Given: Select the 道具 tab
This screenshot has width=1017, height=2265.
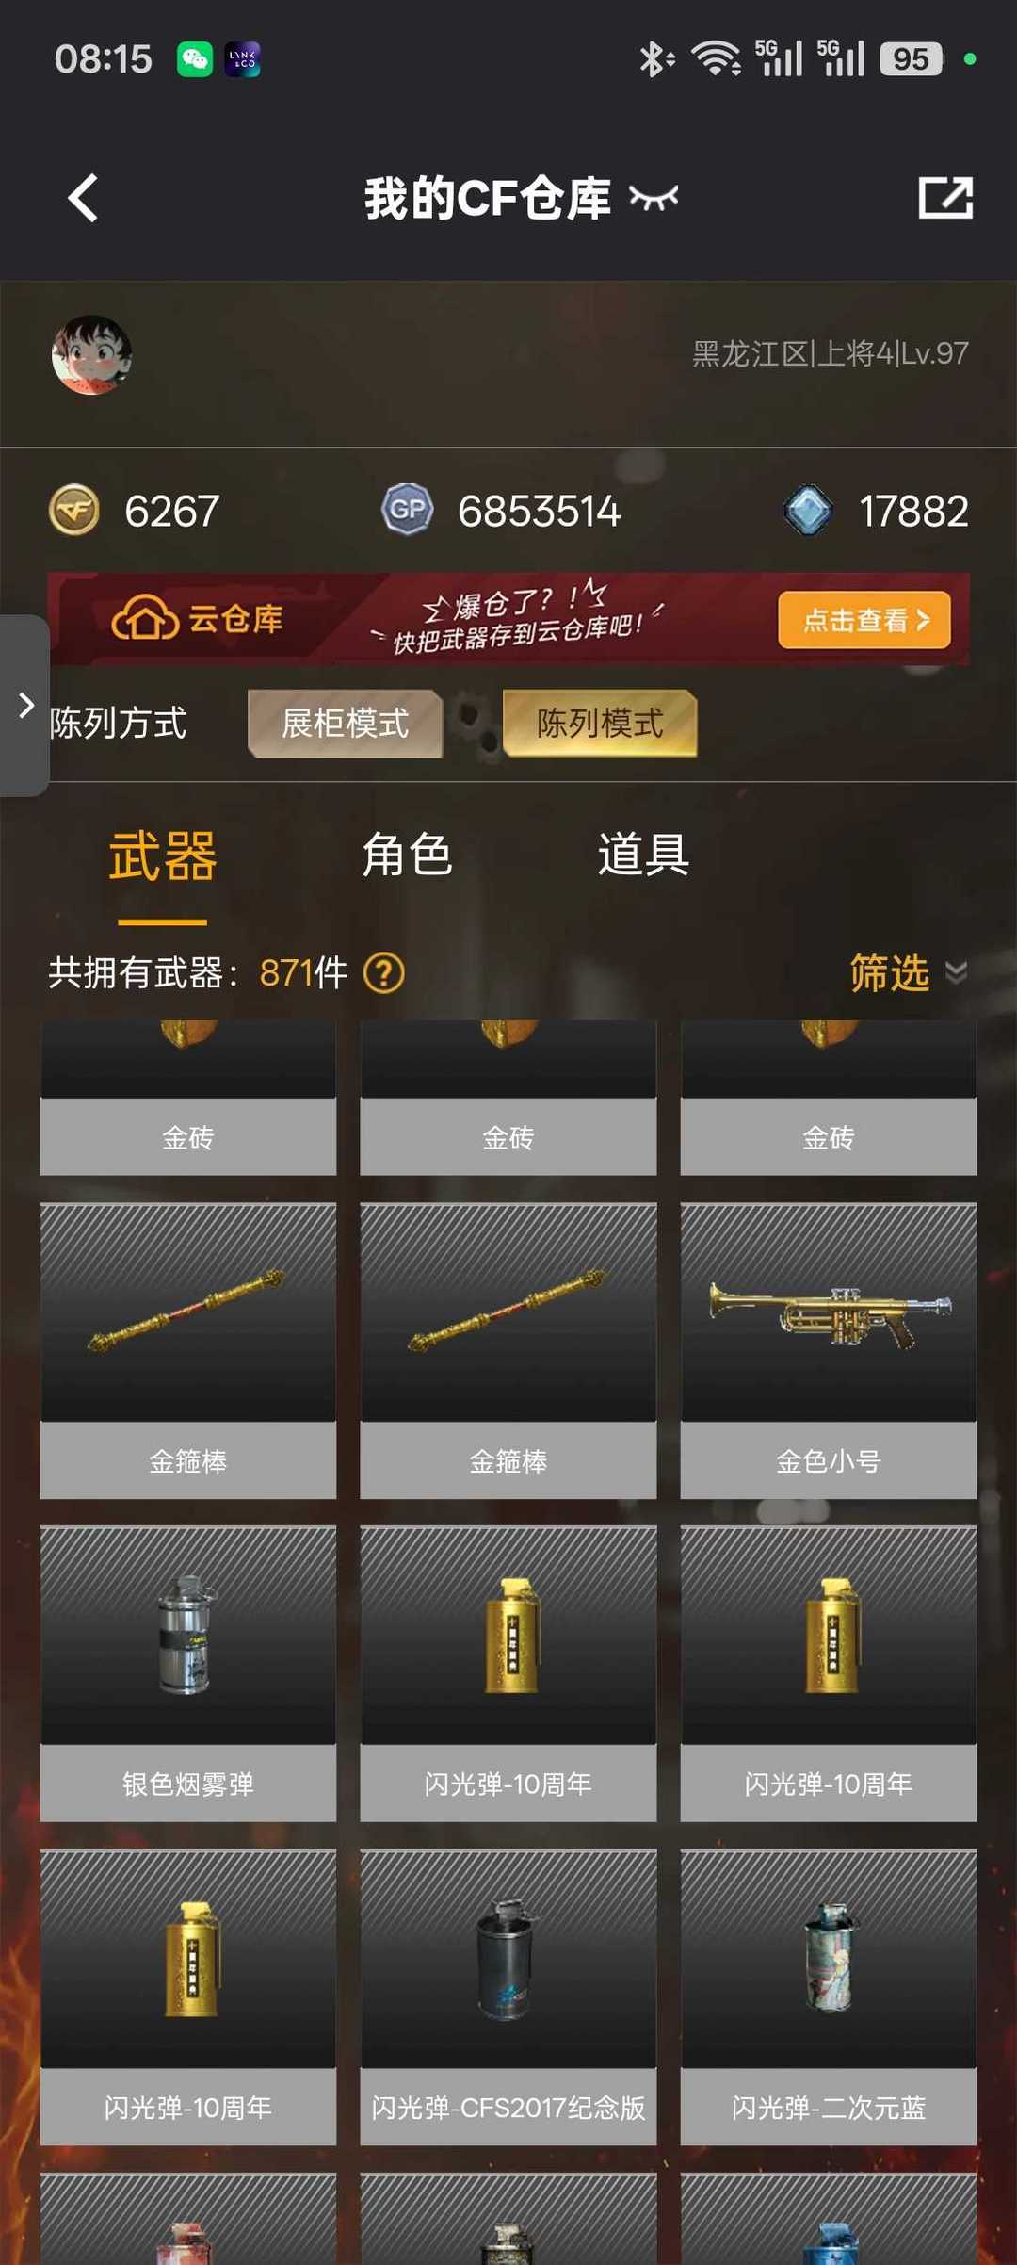Looking at the screenshot, I should pyautogui.click(x=644, y=855).
